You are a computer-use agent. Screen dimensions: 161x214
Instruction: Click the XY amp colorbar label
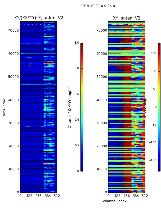70,107
